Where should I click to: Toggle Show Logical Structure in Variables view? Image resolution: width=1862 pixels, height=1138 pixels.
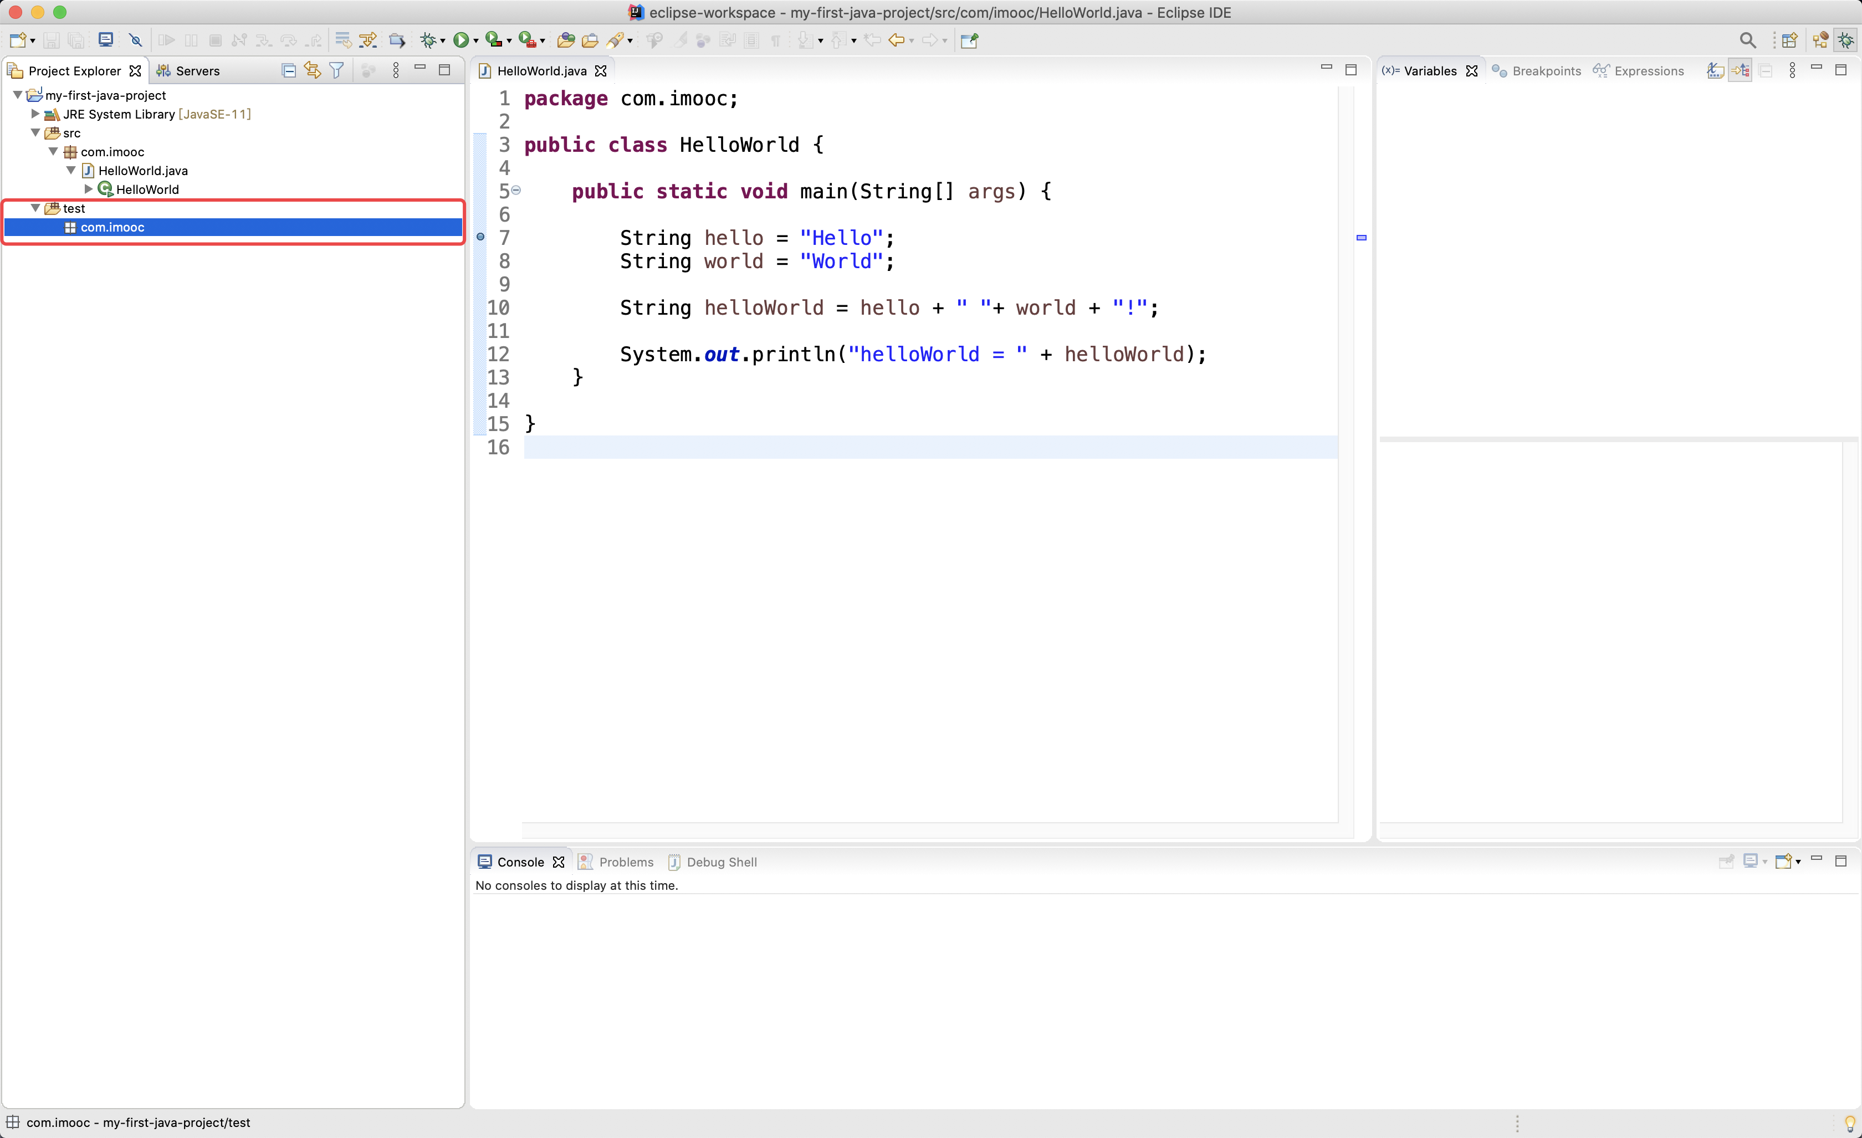pyautogui.click(x=1740, y=71)
